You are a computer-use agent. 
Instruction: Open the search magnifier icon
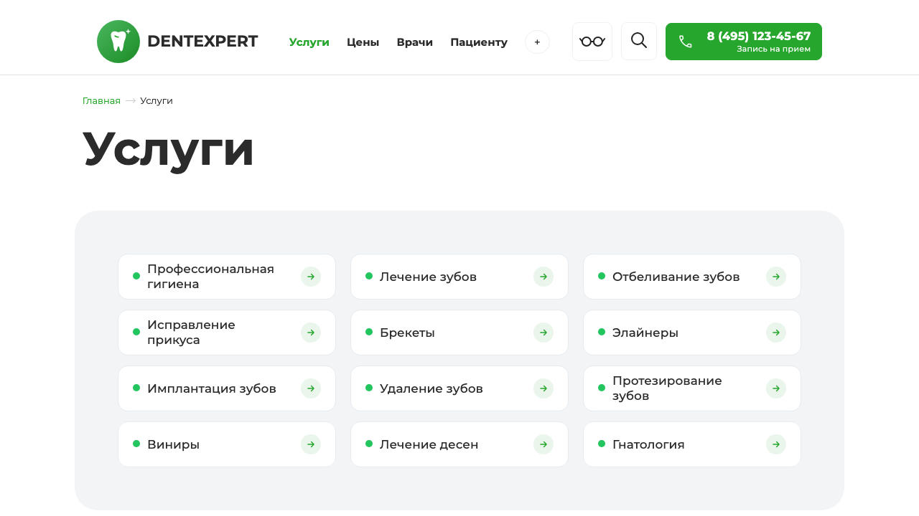[x=639, y=41]
